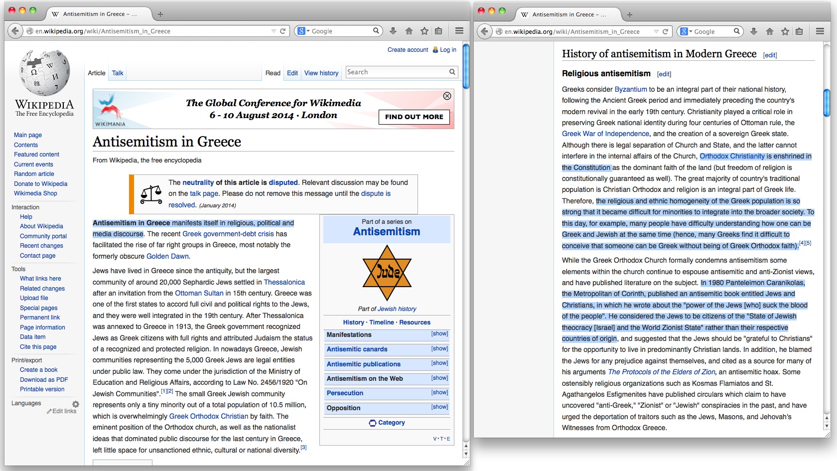
Task: Open language settings gear icon
Action: click(75, 404)
